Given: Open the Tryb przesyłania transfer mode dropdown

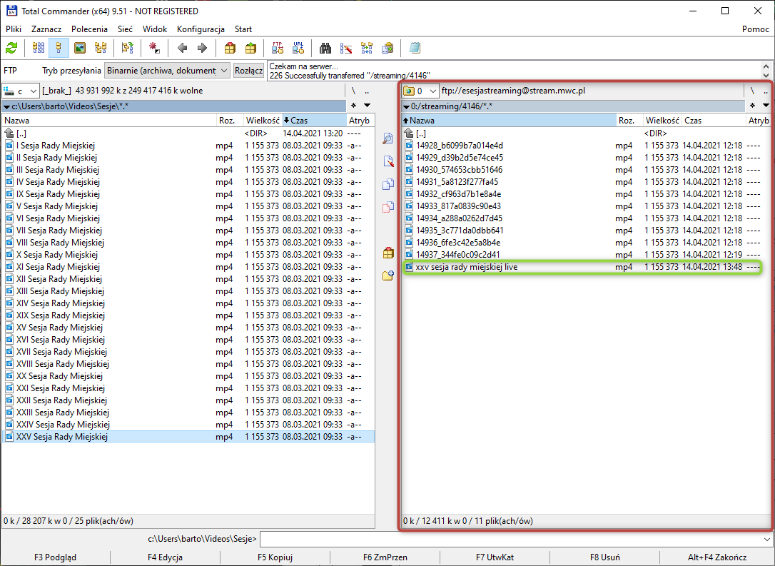Looking at the screenshot, I should click(x=167, y=71).
